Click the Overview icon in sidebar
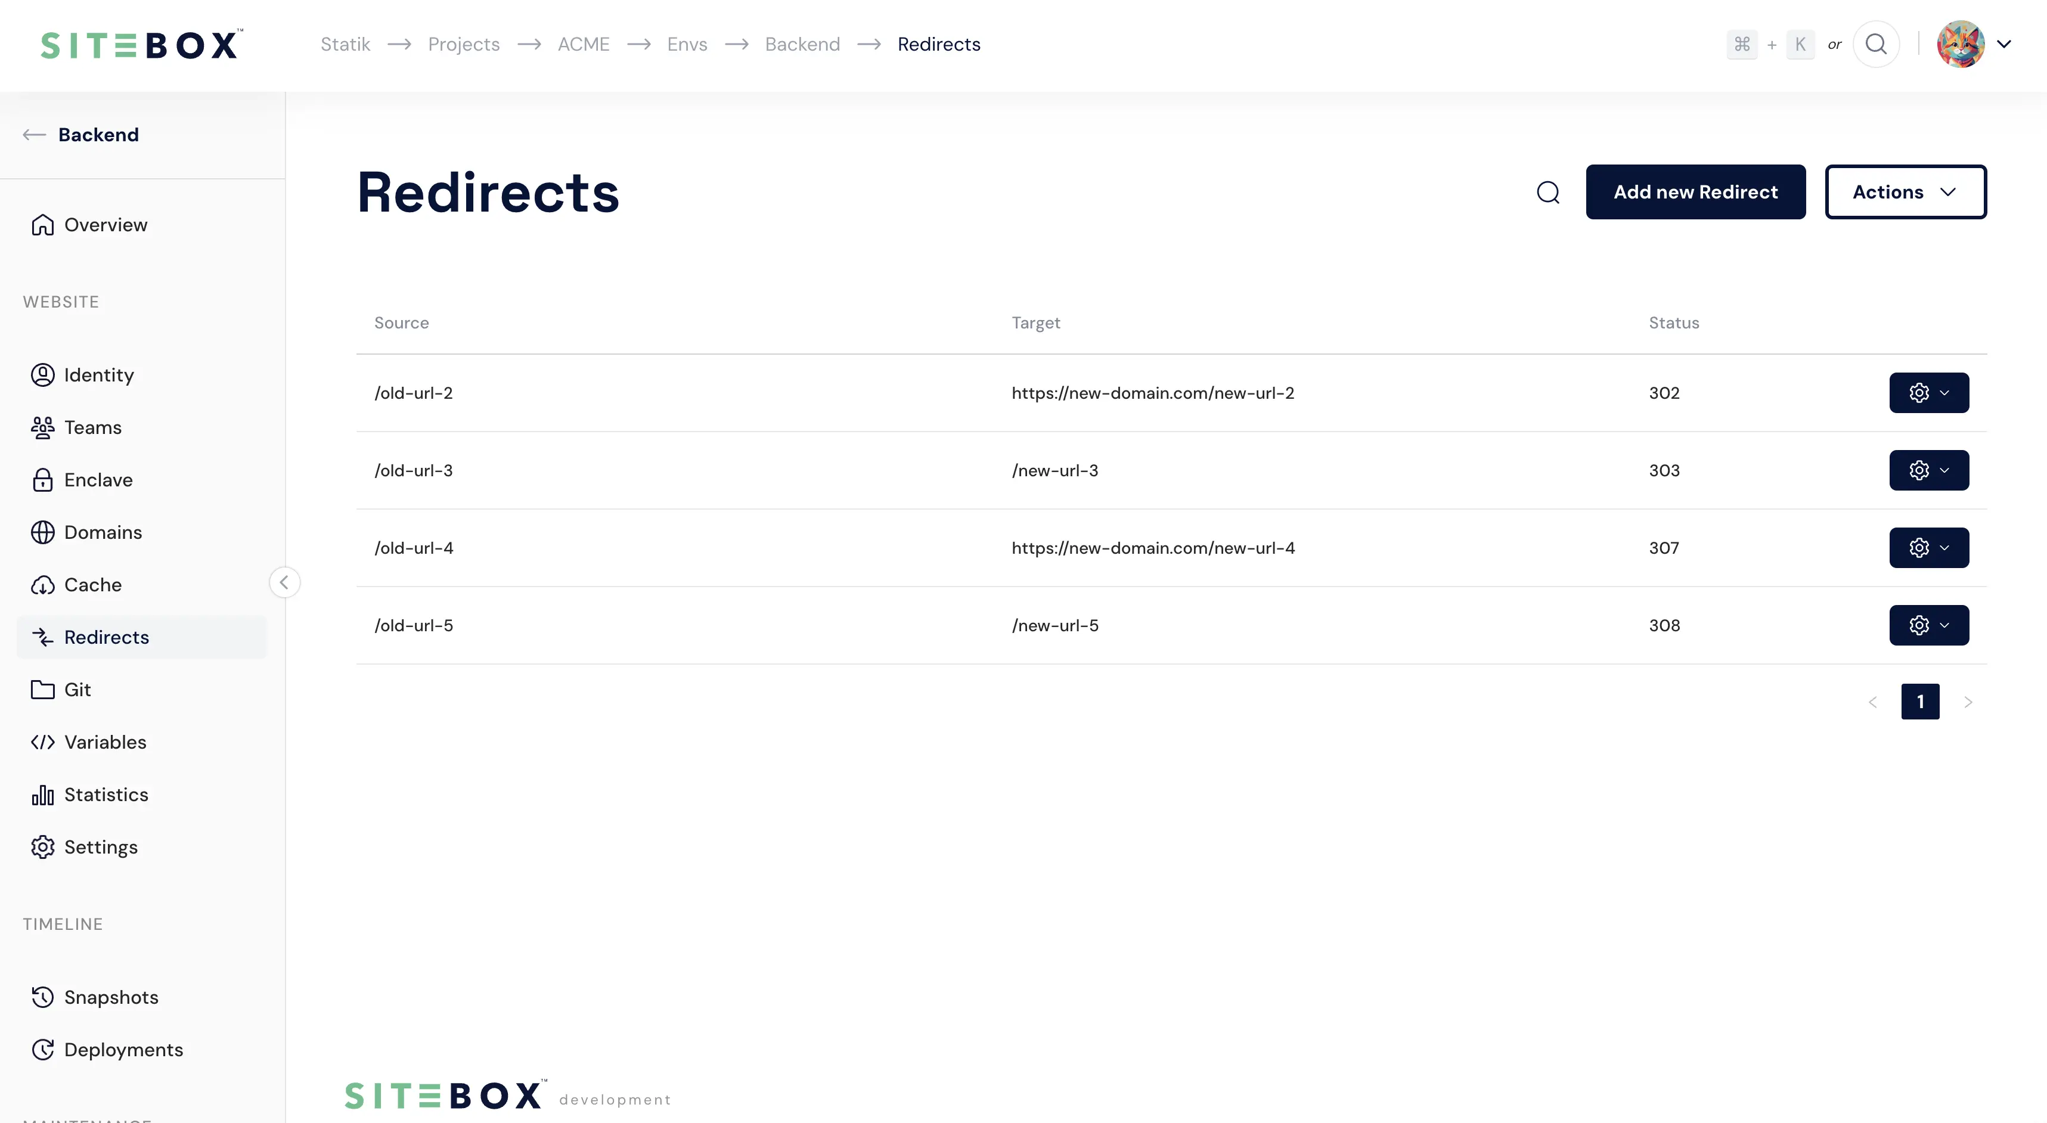2047x1123 pixels. coord(42,223)
